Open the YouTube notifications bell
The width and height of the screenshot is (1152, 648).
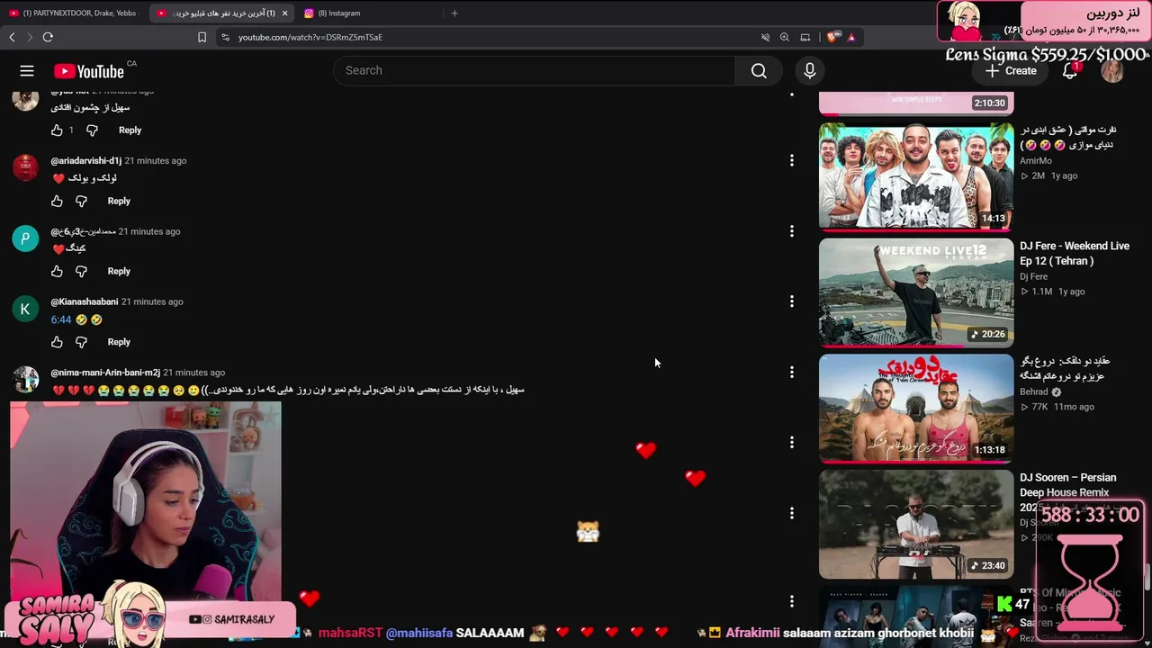click(1070, 71)
